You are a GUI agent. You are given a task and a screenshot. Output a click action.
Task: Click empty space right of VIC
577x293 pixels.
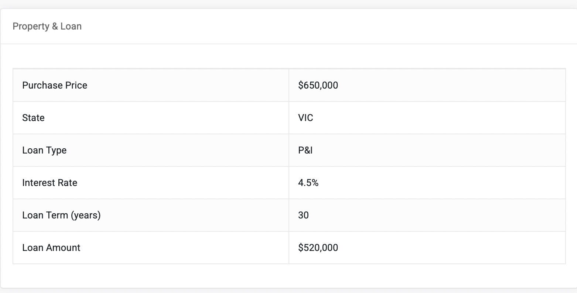click(443, 118)
